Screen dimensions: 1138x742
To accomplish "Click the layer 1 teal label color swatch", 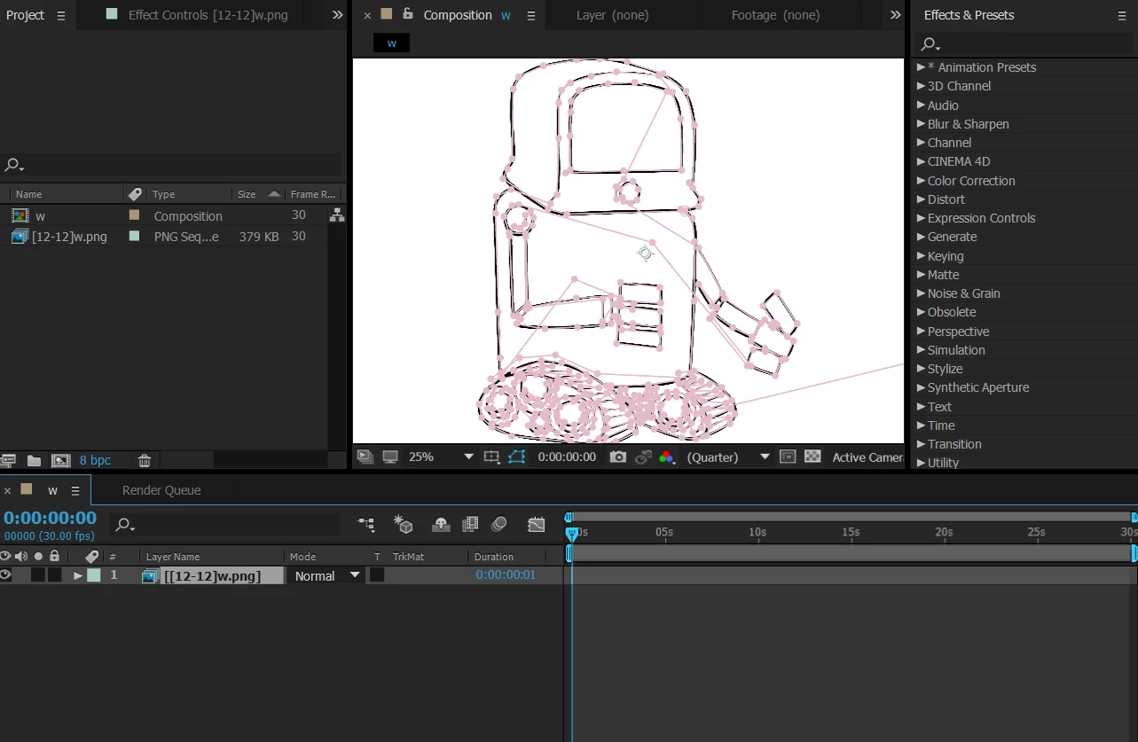I will pyautogui.click(x=94, y=575).
